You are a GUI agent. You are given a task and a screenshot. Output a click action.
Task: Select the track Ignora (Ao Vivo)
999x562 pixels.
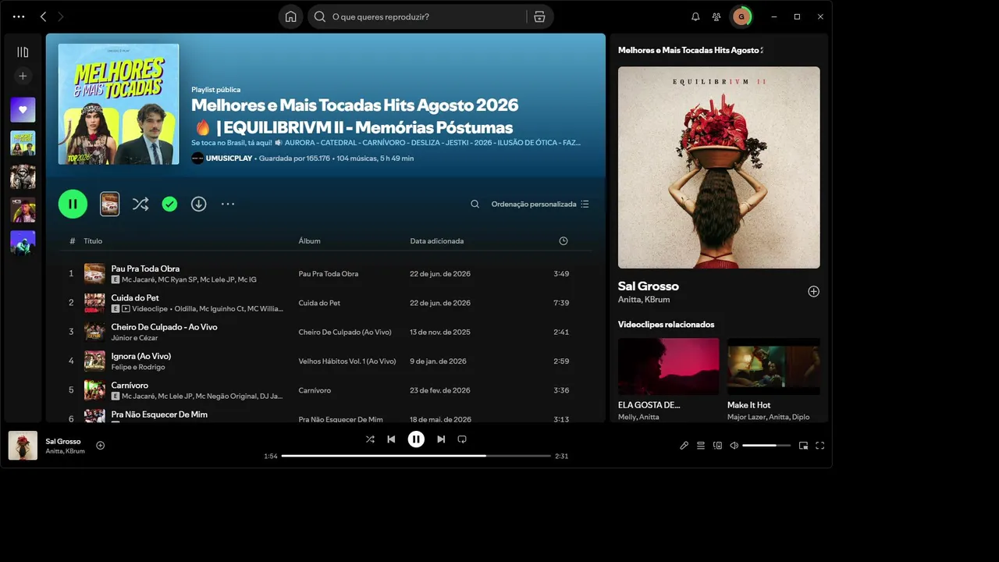tap(141, 356)
